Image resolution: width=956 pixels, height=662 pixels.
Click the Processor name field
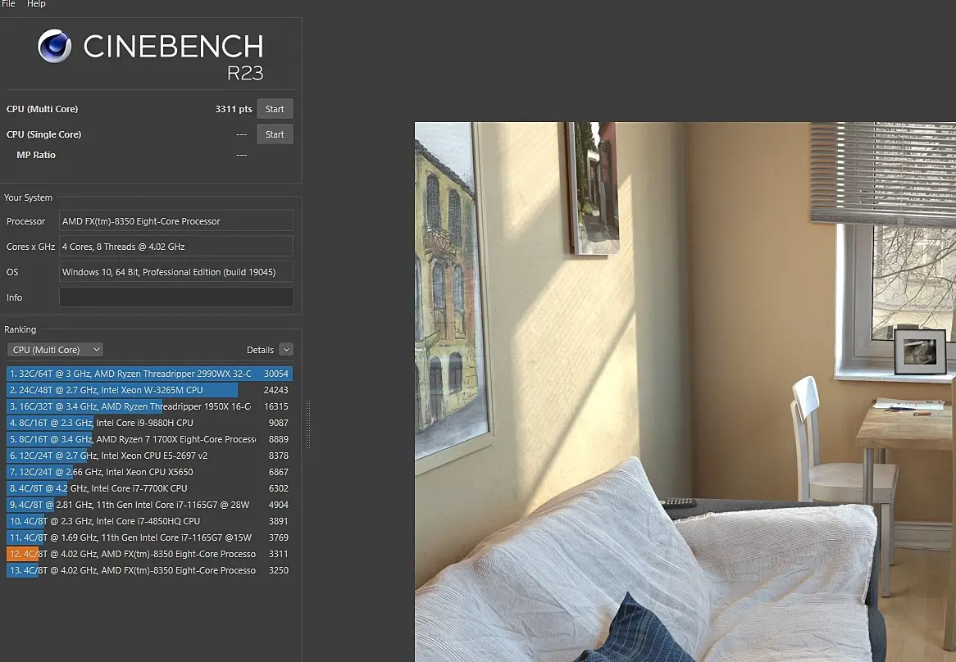[x=176, y=221]
